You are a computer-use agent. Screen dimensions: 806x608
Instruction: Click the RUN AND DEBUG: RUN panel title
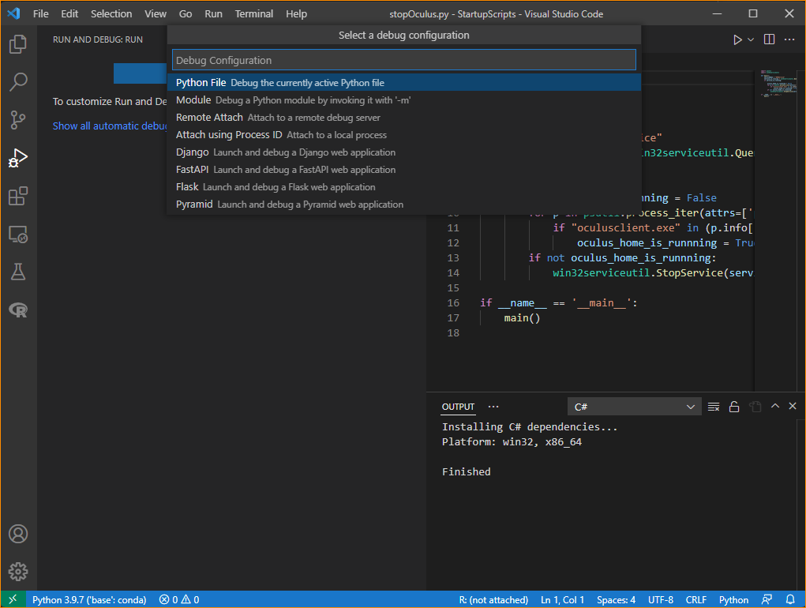(x=98, y=39)
